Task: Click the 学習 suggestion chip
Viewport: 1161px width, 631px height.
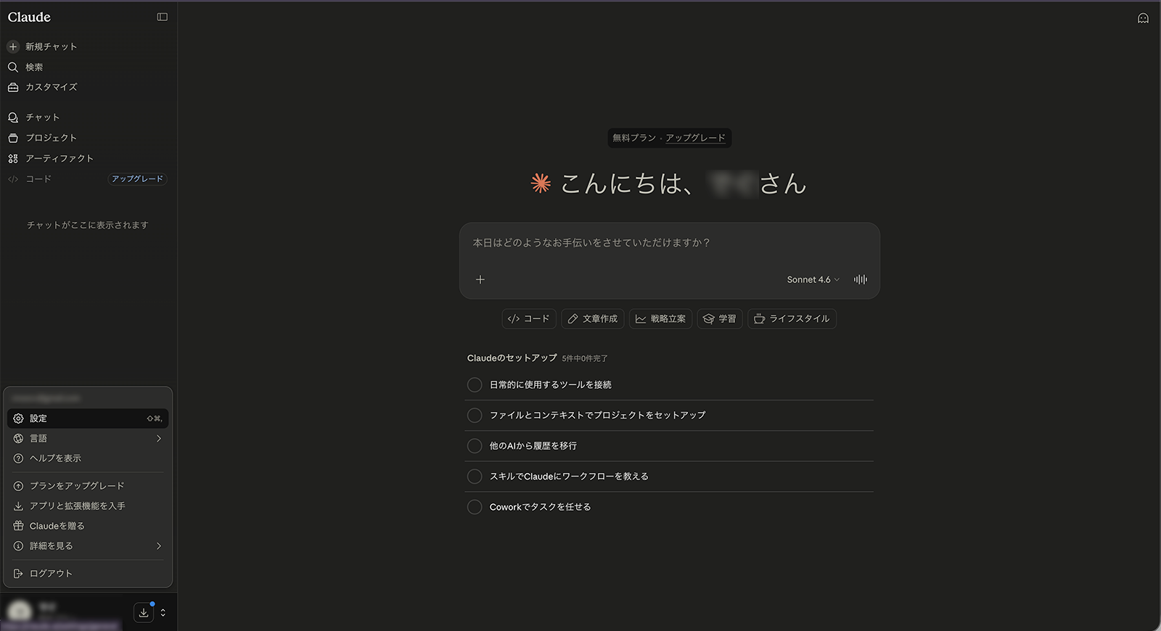Action: [x=720, y=318]
